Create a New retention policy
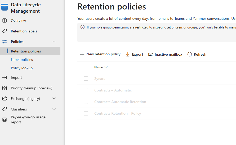 coord(100,54)
